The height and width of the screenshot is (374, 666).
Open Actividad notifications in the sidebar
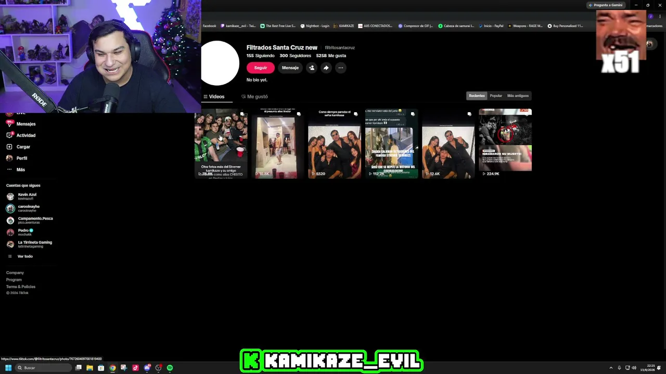[21, 136]
